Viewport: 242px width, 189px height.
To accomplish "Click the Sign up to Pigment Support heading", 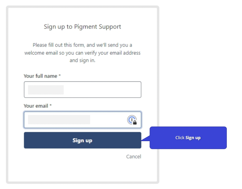I will click(x=83, y=27).
